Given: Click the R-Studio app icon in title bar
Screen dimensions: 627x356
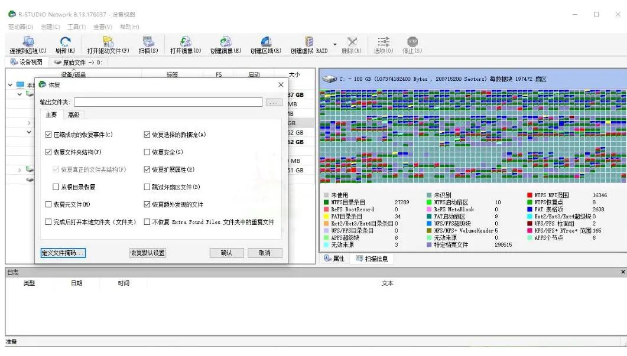Looking at the screenshot, I should pyautogui.click(x=12, y=14).
